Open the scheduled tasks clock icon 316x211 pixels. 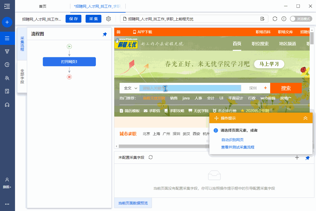point(7,65)
